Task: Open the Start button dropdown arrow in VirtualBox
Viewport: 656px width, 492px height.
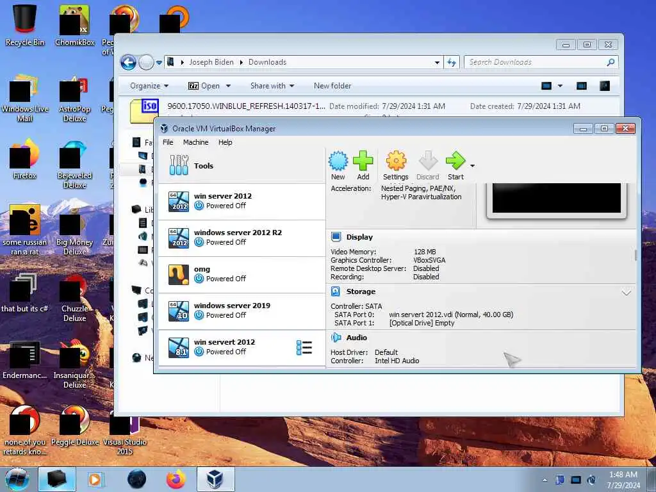Action: click(472, 166)
